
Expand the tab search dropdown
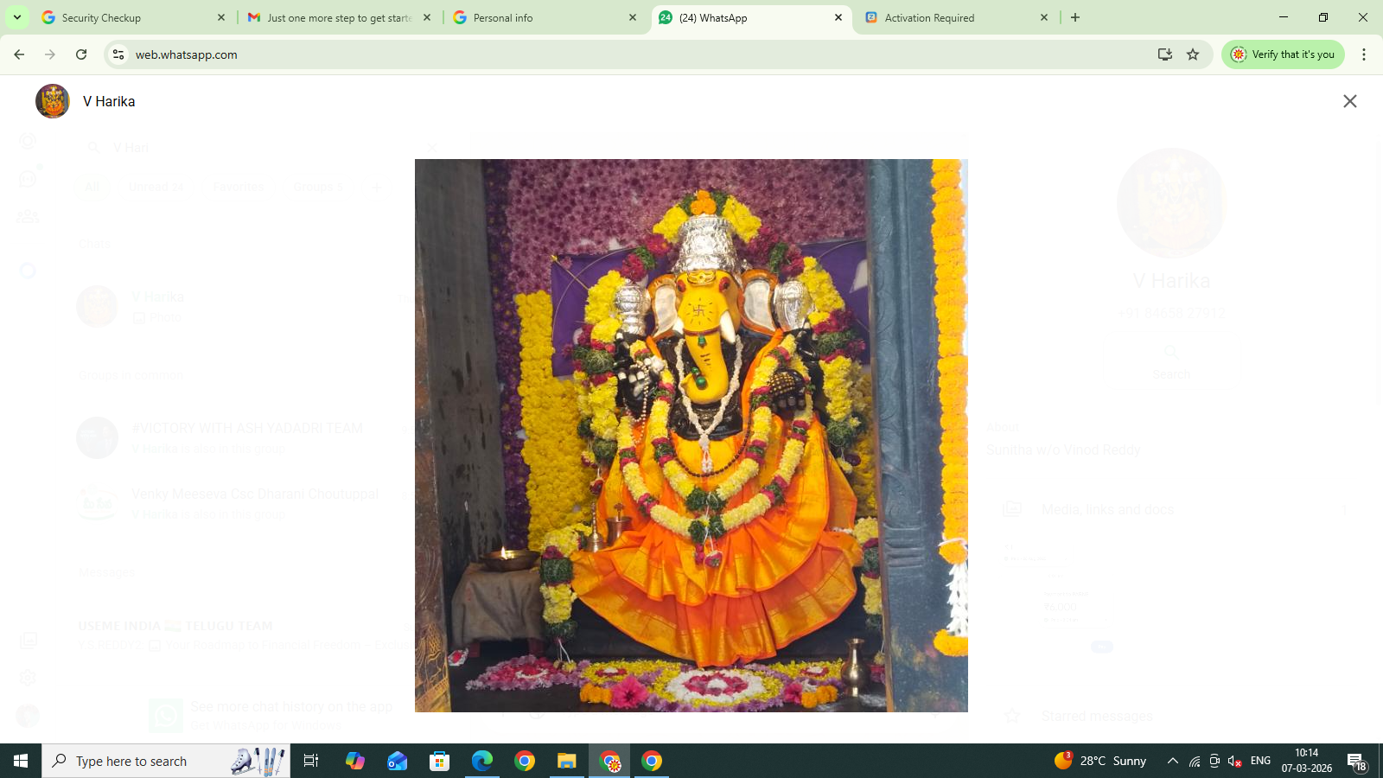17,17
